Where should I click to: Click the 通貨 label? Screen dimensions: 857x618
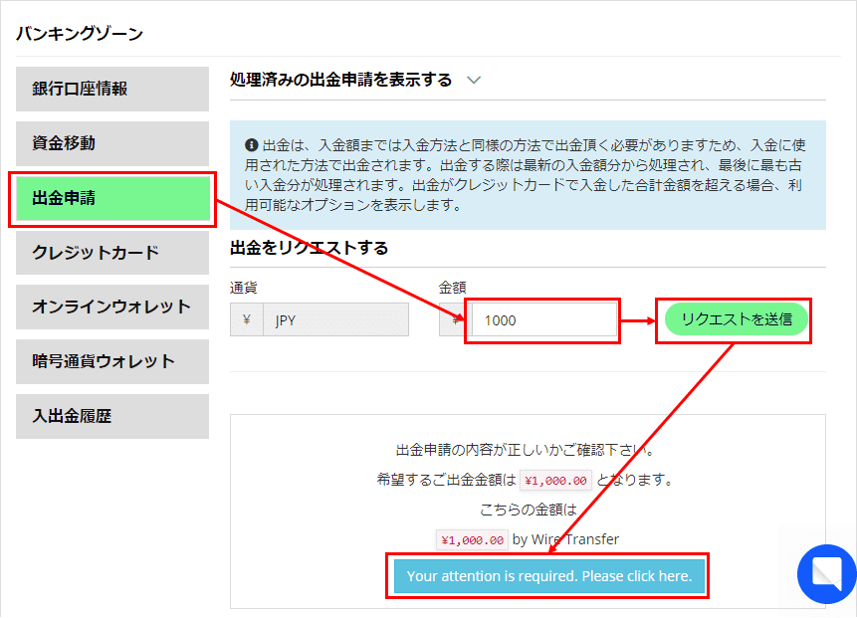(x=244, y=288)
